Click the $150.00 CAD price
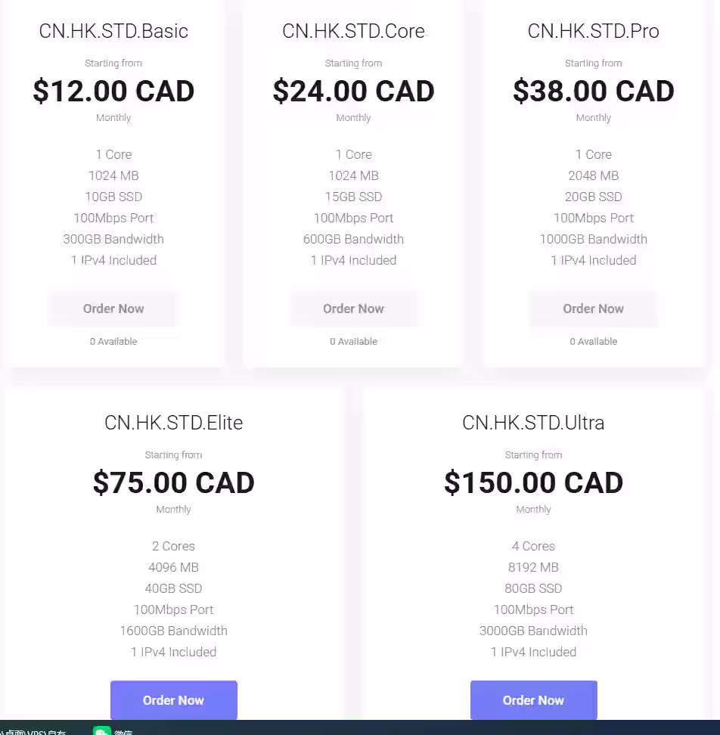 (x=533, y=482)
